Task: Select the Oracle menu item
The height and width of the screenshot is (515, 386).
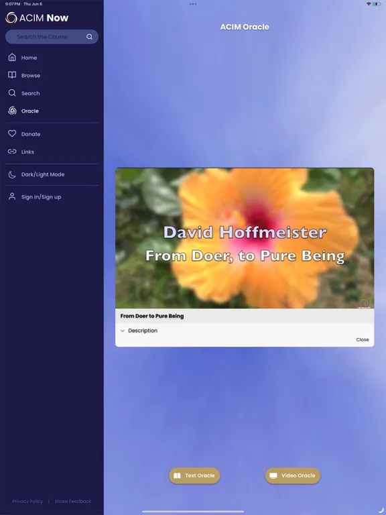Action: click(x=52, y=111)
